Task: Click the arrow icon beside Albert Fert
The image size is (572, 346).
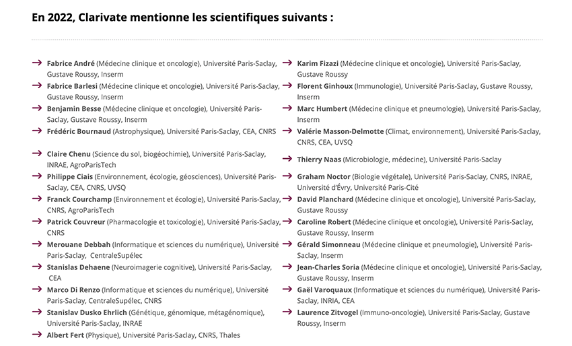Action: click(37, 335)
